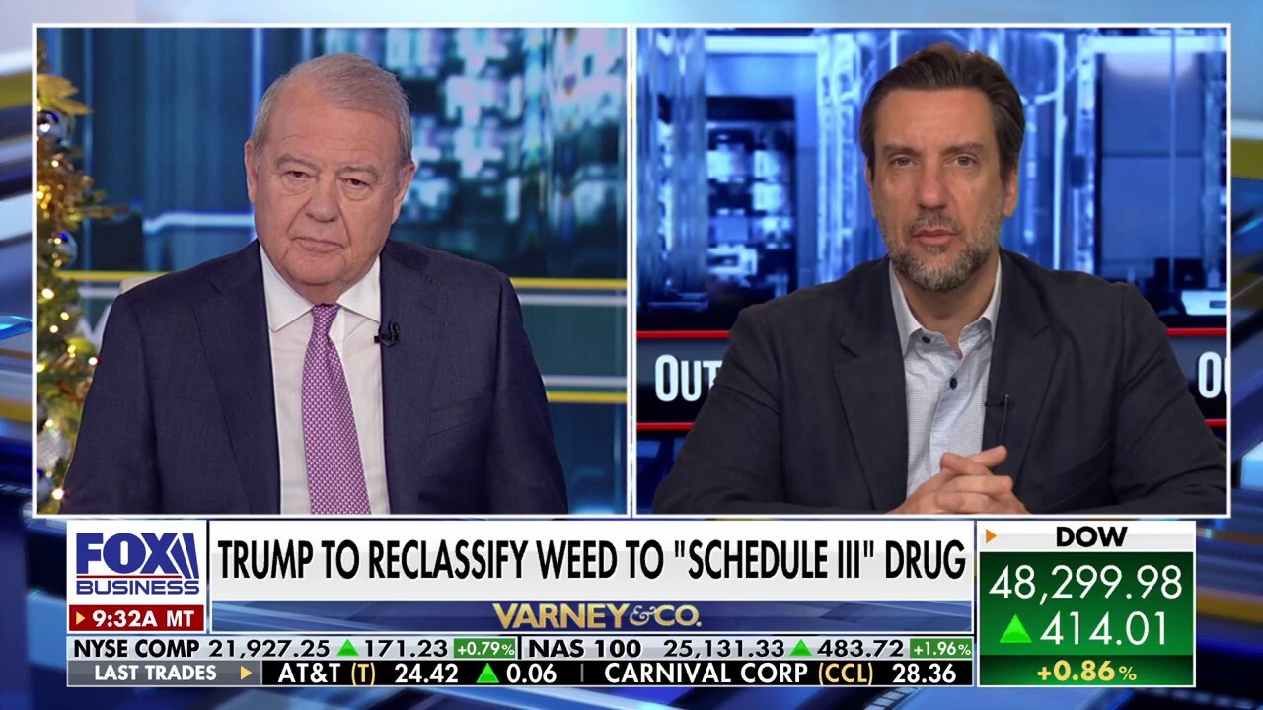The height and width of the screenshot is (710, 1263).
Task: Click the AT&T green up arrow
Action: pyautogui.click(x=486, y=674)
